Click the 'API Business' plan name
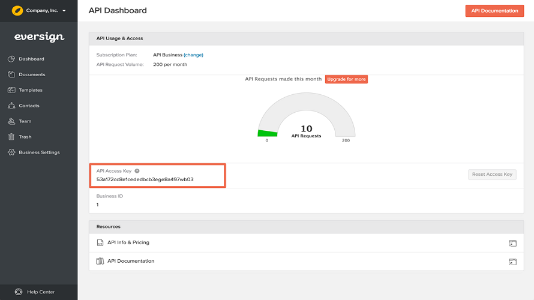 pos(167,55)
